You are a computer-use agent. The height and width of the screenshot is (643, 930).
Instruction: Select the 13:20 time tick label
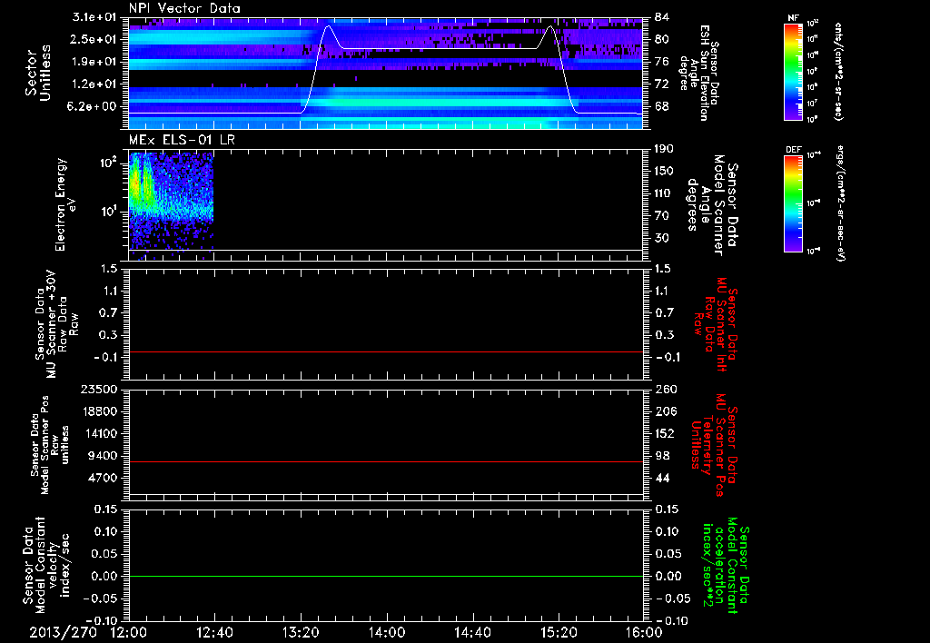301,632
